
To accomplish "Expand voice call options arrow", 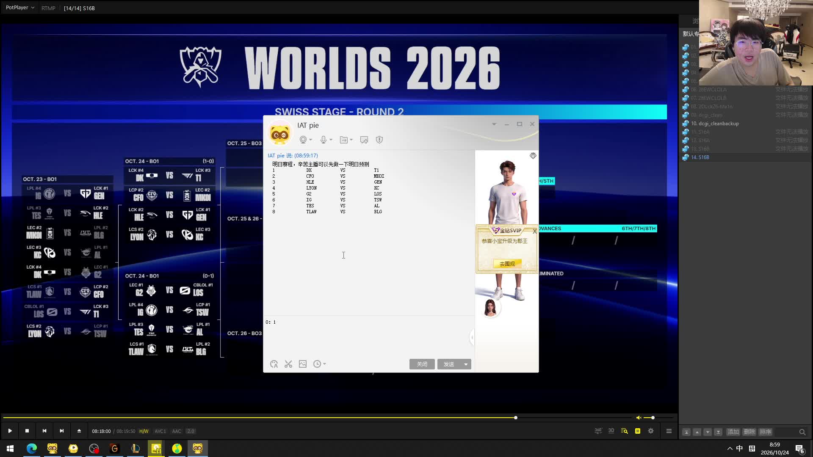I will tap(331, 140).
